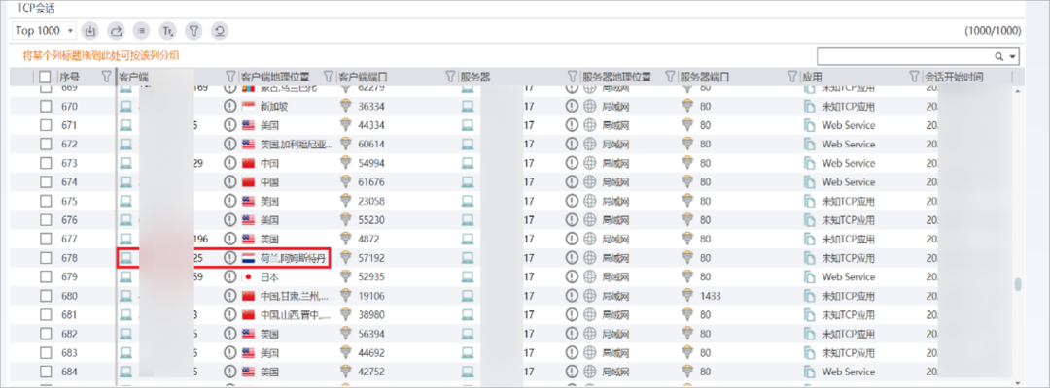Click the client port icon beside 36334
Image resolution: width=1050 pixels, height=388 pixels.
(x=345, y=106)
